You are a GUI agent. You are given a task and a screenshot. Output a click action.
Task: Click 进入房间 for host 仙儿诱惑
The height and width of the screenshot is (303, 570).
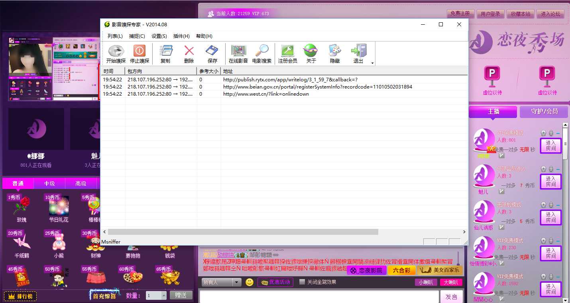(x=550, y=218)
